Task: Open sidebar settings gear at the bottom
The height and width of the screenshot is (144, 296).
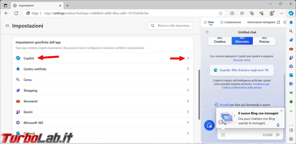Action: point(291,139)
